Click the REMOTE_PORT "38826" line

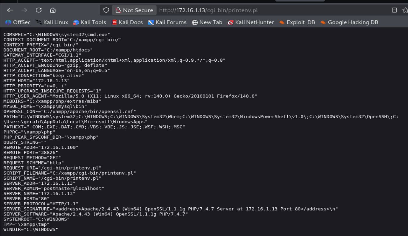point(31,152)
